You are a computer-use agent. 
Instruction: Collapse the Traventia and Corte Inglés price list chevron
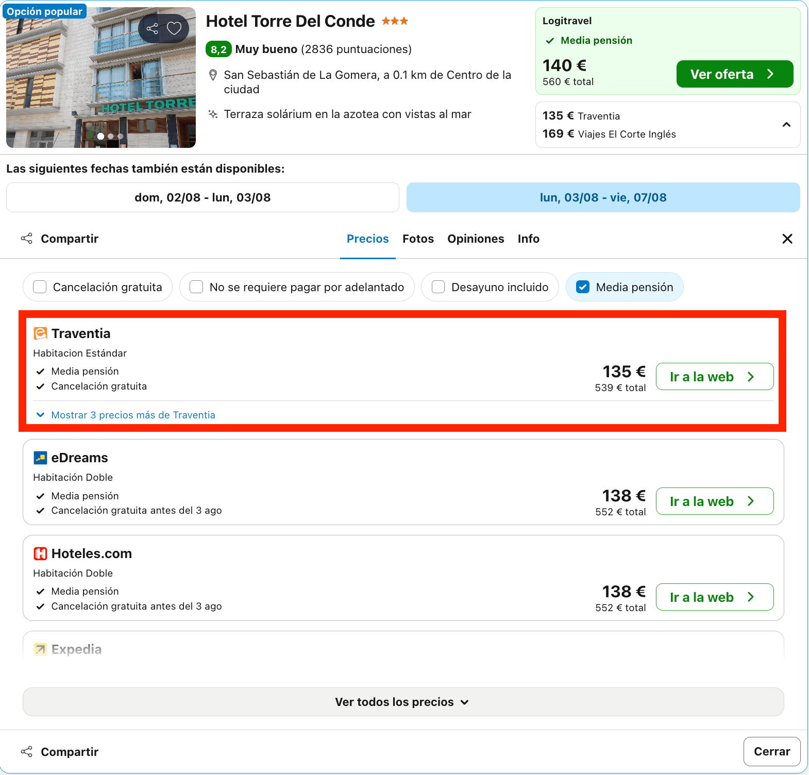click(x=786, y=125)
